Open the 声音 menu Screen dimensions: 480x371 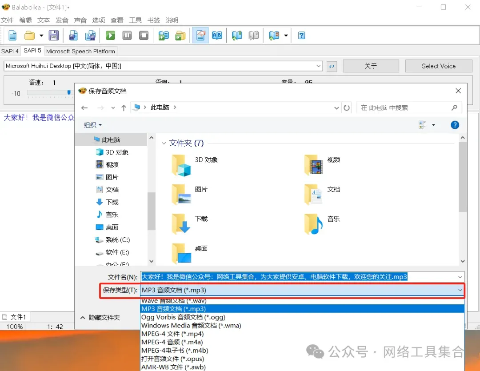point(80,20)
